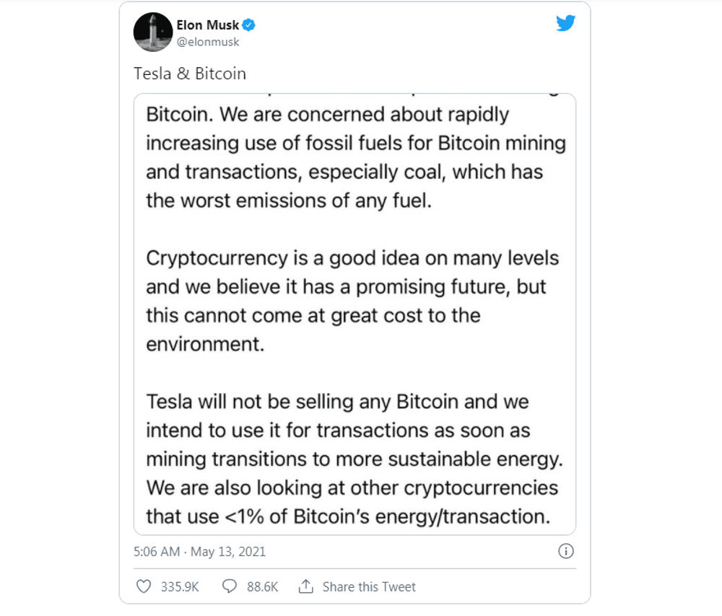Viewport: 722px width, 616px height.
Task: Click the 88.6K replies count
Action: pyautogui.click(x=262, y=587)
